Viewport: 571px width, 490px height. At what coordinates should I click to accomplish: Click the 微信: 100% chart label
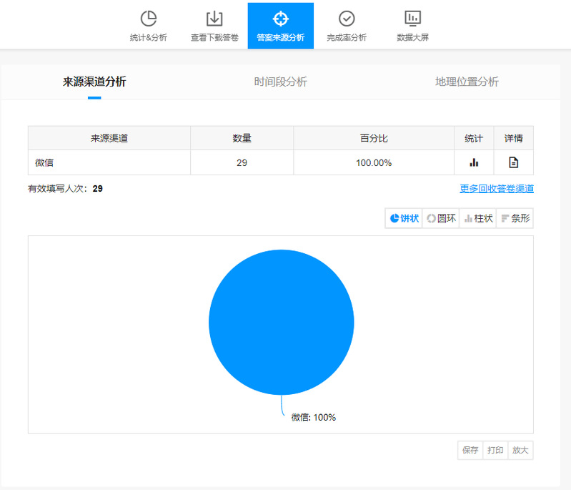click(314, 418)
